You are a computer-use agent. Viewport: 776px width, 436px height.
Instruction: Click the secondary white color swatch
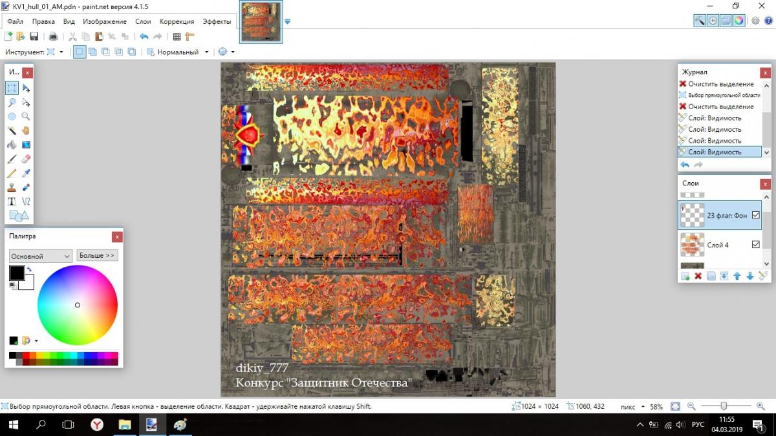[28, 284]
